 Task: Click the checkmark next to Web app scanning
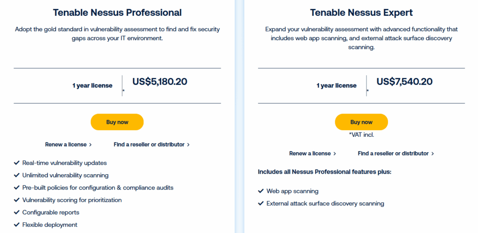coord(260,191)
